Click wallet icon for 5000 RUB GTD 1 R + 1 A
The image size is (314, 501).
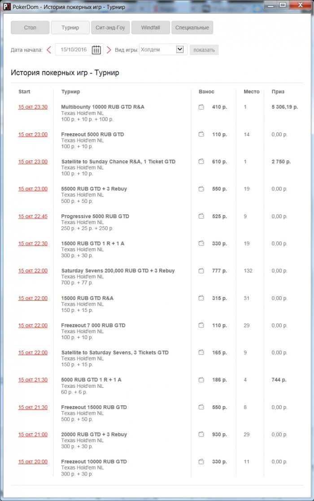pos(201,380)
